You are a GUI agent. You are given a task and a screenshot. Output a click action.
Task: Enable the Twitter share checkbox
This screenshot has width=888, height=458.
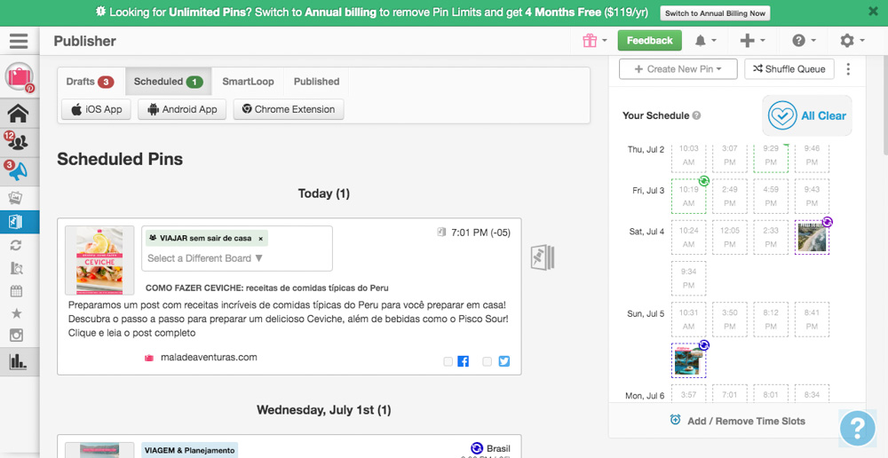[487, 361]
